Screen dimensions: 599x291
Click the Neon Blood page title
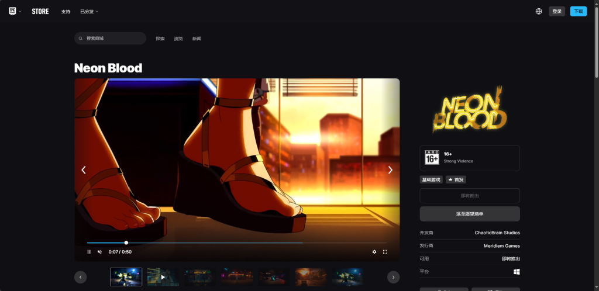point(108,68)
